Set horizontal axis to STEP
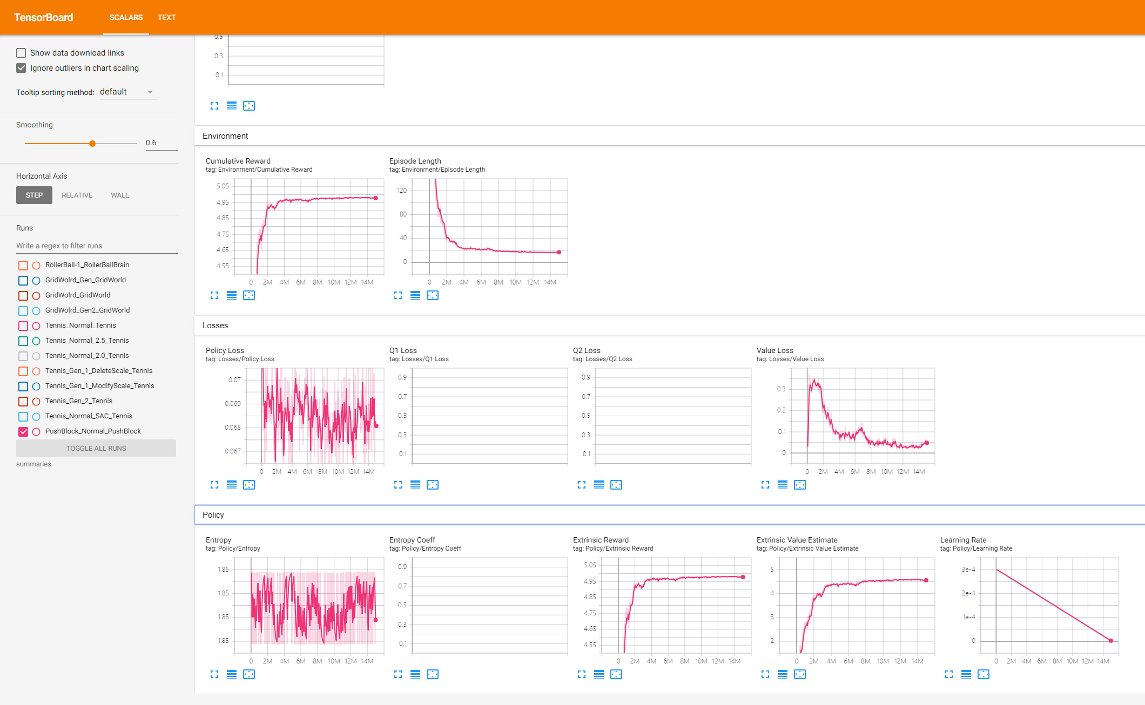 click(x=34, y=195)
